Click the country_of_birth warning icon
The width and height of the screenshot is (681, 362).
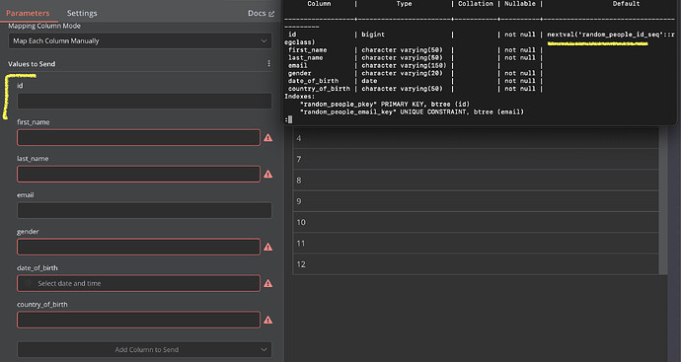[268, 320]
